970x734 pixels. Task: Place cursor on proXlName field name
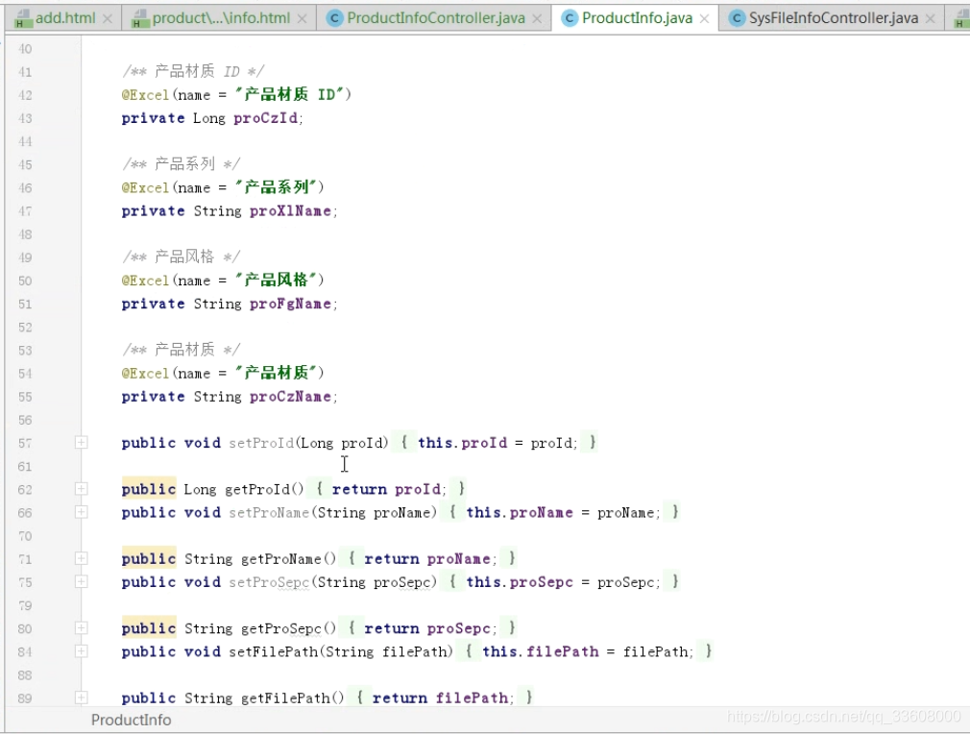pyautogui.click(x=290, y=211)
